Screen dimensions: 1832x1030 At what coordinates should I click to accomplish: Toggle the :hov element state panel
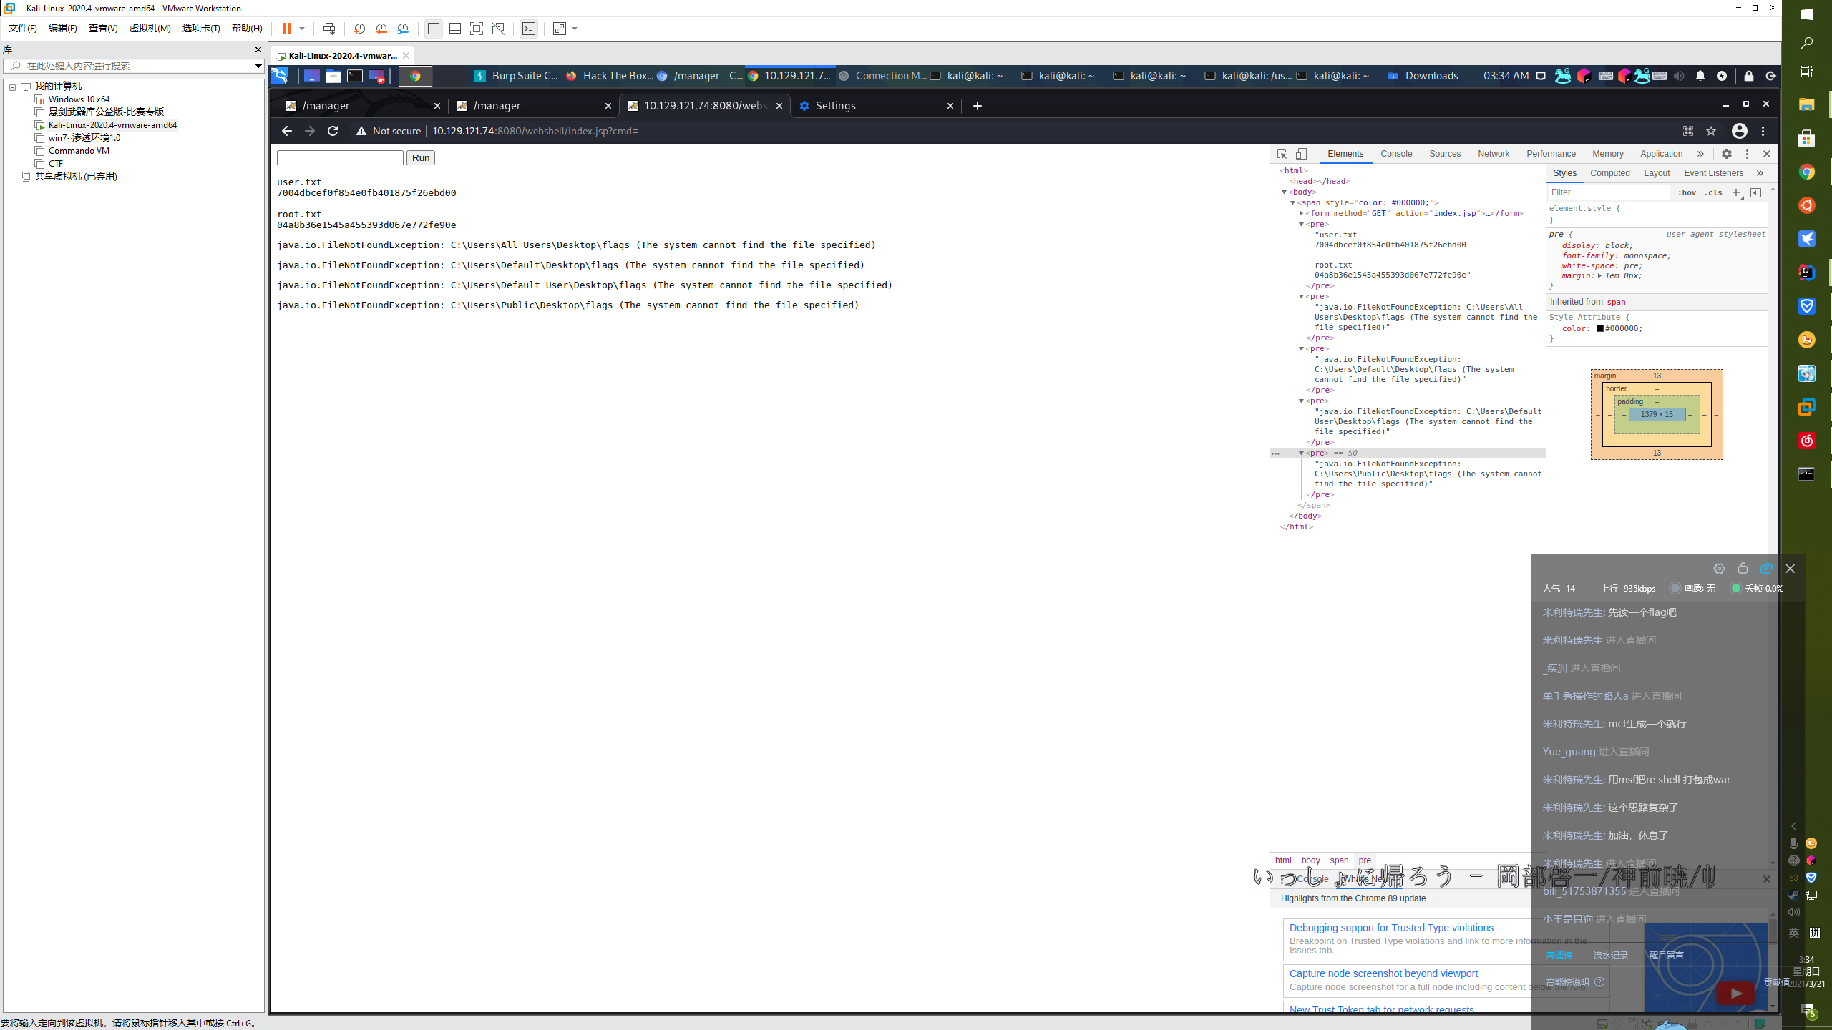[1687, 192]
